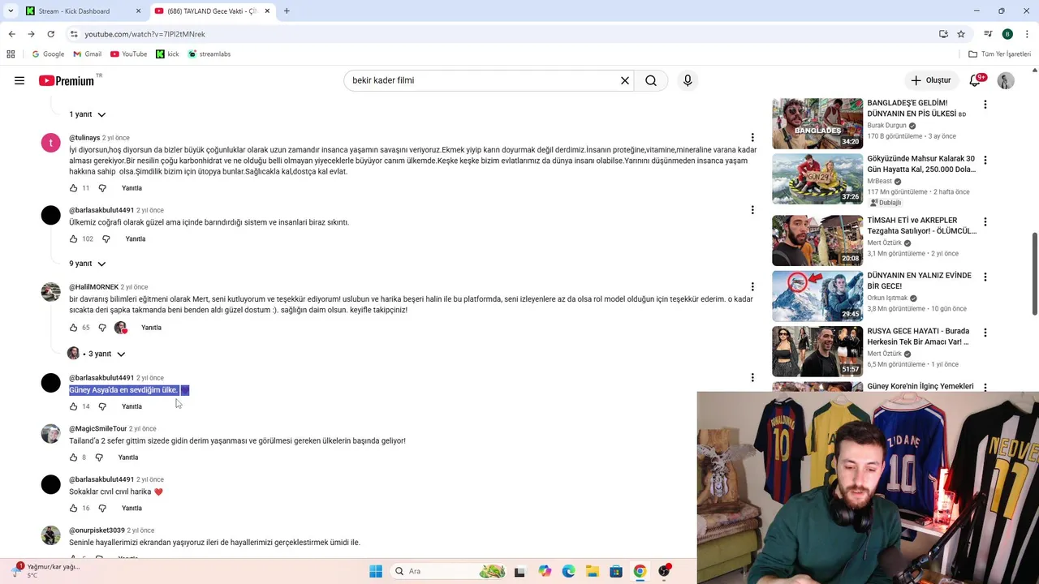Open more options for RUSYA GECE HAYATI video
This screenshot has width=1039, height=584.
click(x=985, y=333)
